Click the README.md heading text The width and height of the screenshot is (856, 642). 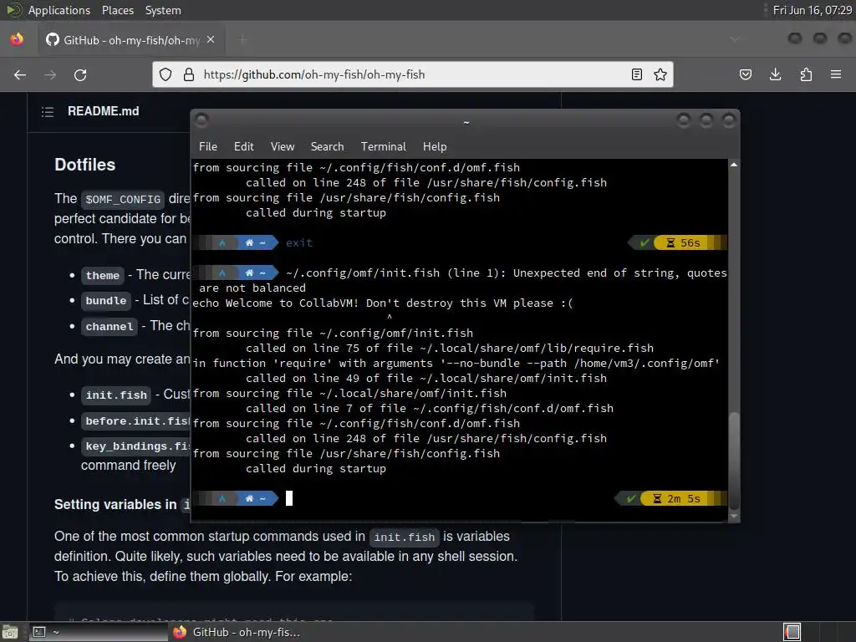103,111
